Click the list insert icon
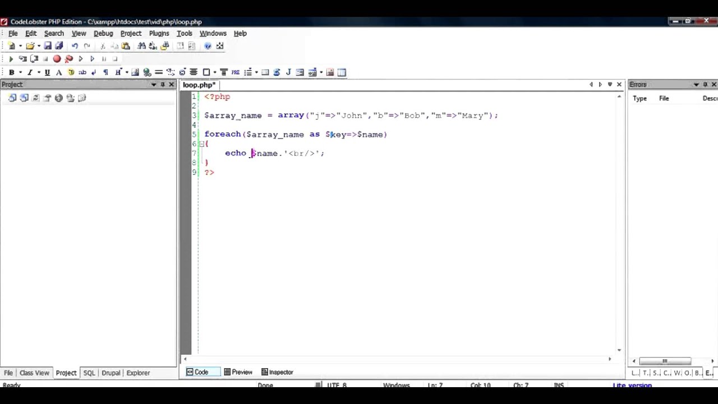This screenshot has height=404, width=718. [x=247, y=72]
